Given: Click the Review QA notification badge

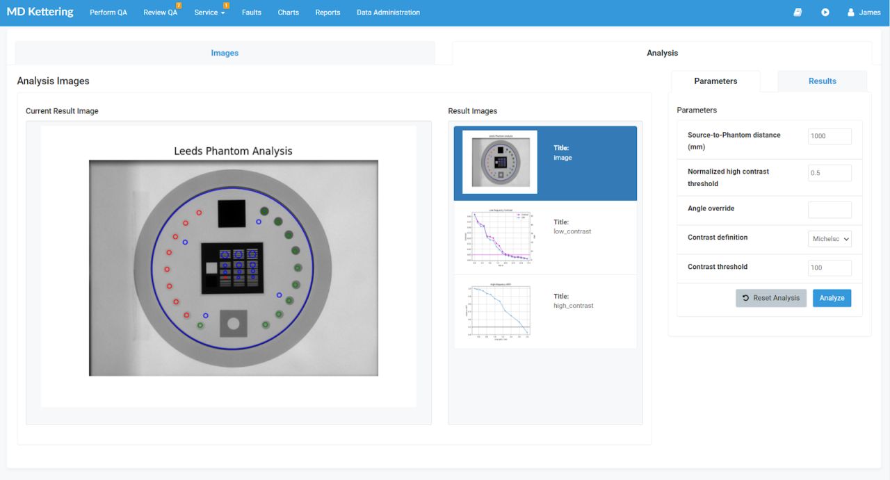Looking at the screenshot, I should coord(179,6).
